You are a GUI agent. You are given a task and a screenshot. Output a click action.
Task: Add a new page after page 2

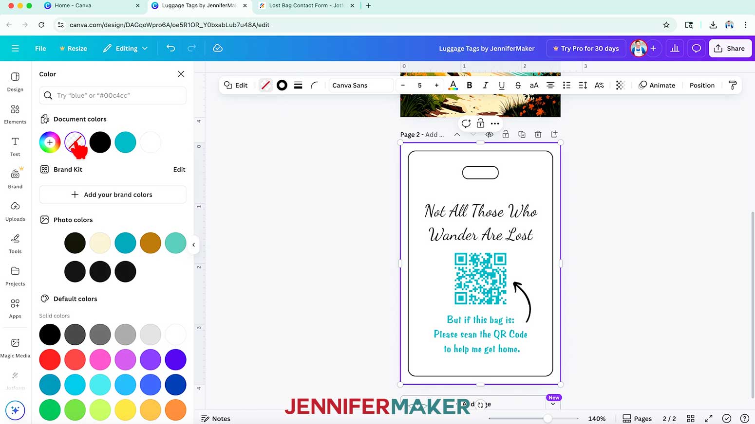pyautogui.click(x=554, y=134)
